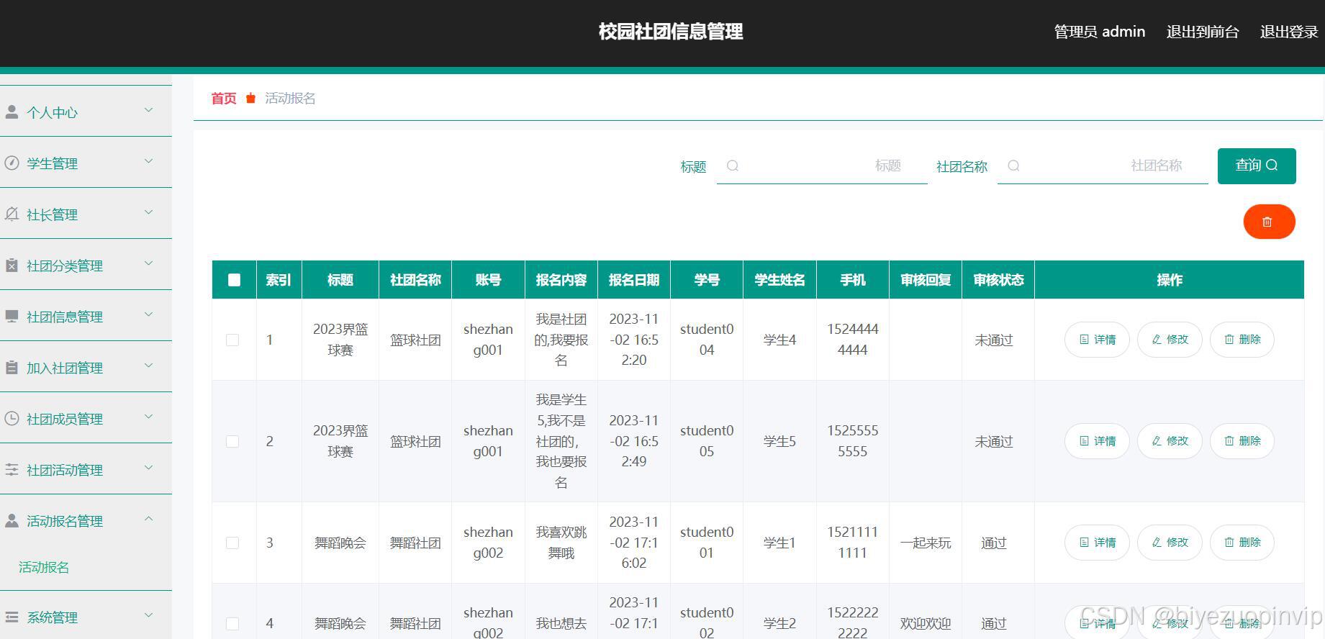Expand the 系统管理 menu chevron
Screen dimensions: 1325x639
[x=149, y=615]
